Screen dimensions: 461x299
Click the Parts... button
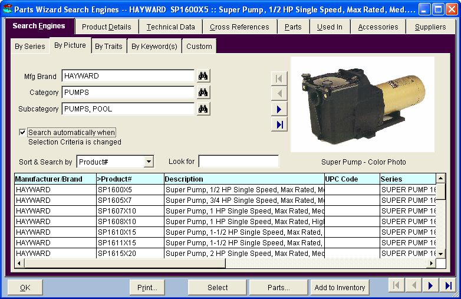[279, 288]
